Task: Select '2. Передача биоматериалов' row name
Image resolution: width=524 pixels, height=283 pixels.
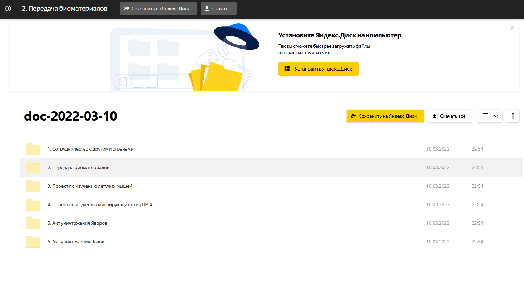Action: point(78,167)
